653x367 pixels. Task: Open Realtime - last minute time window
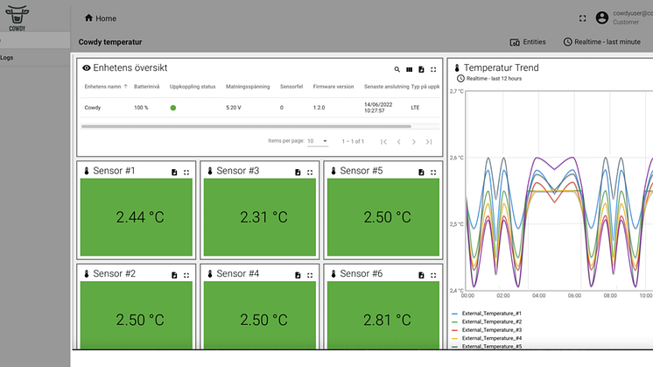click(601, 42)
